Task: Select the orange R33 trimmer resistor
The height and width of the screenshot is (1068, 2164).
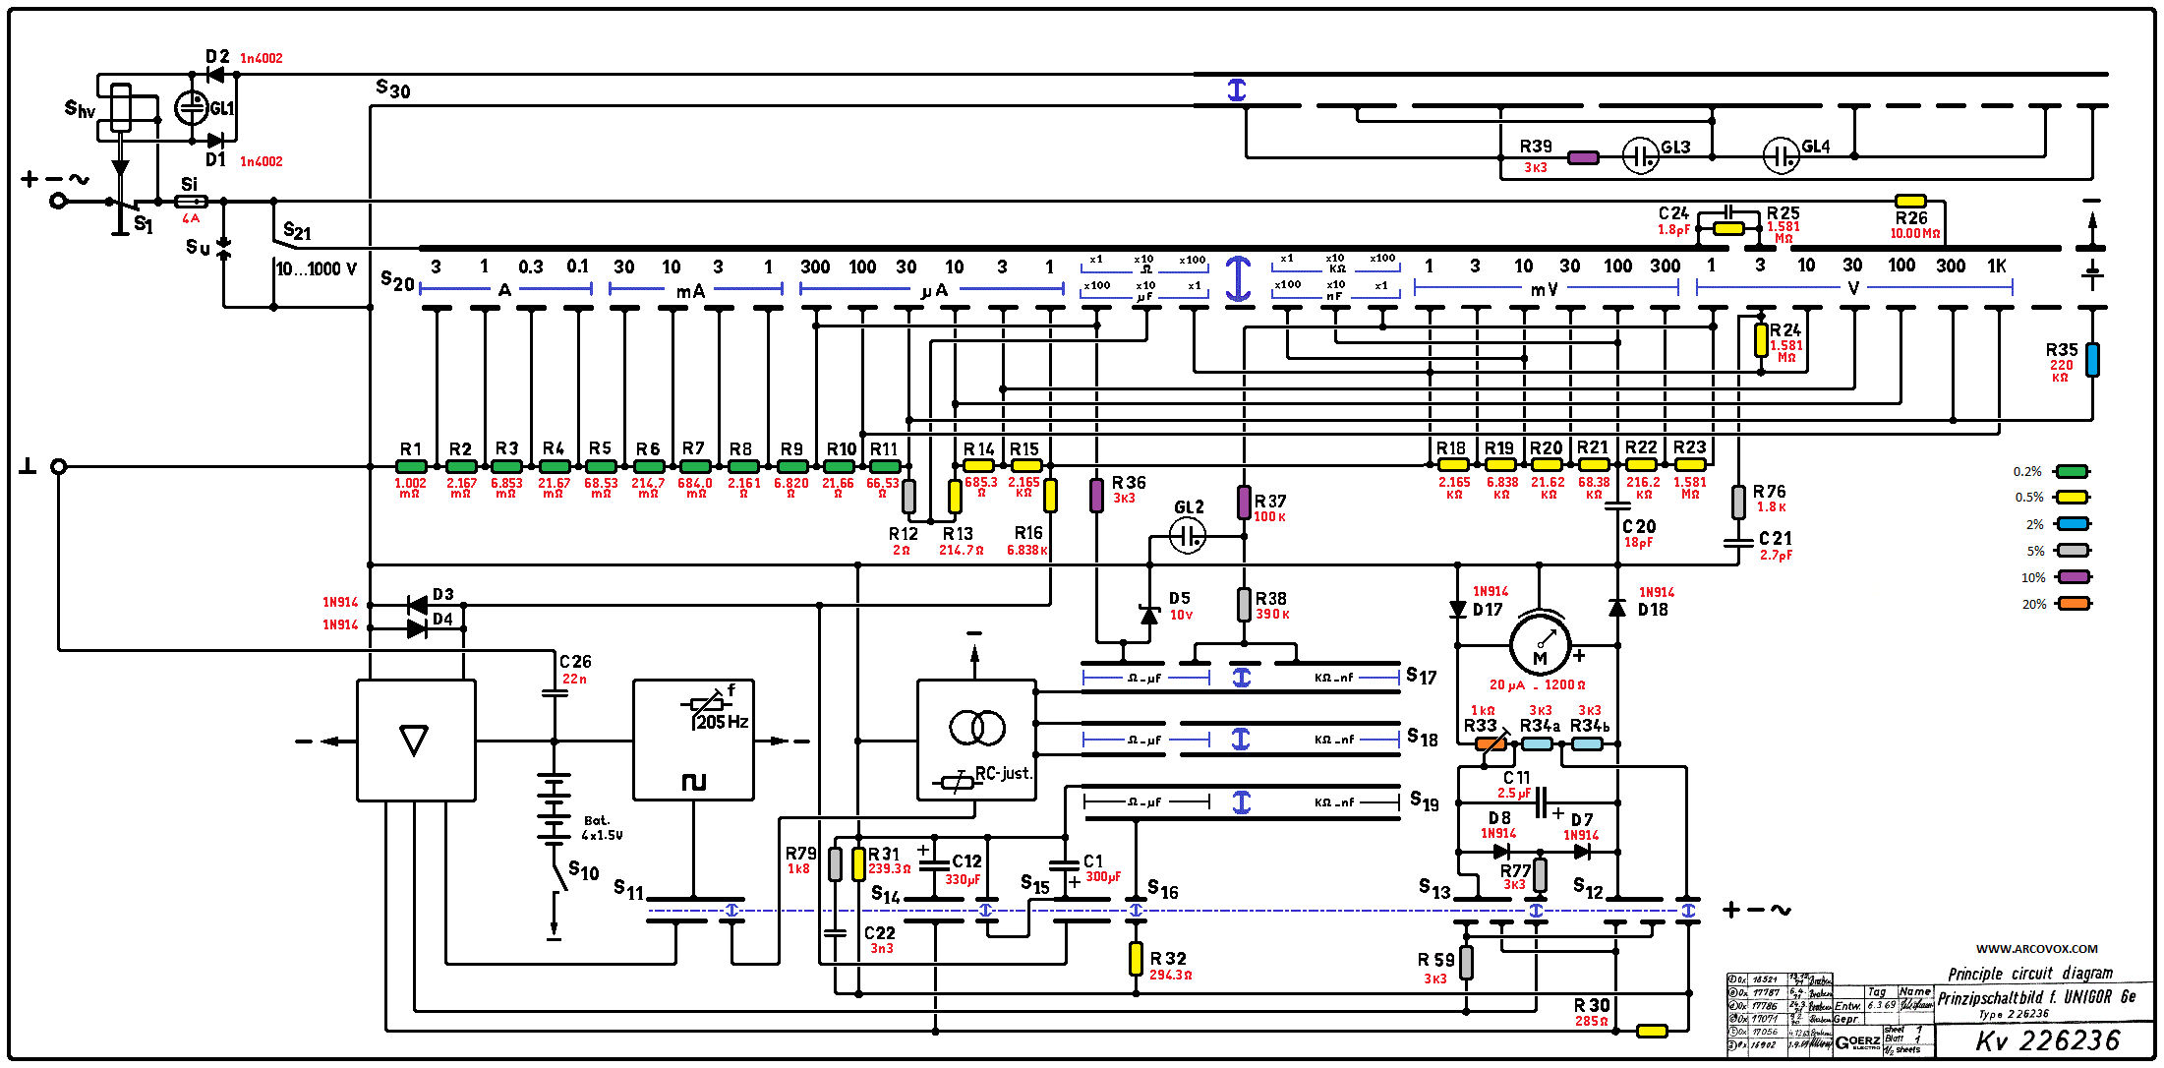Action: 1491,743
